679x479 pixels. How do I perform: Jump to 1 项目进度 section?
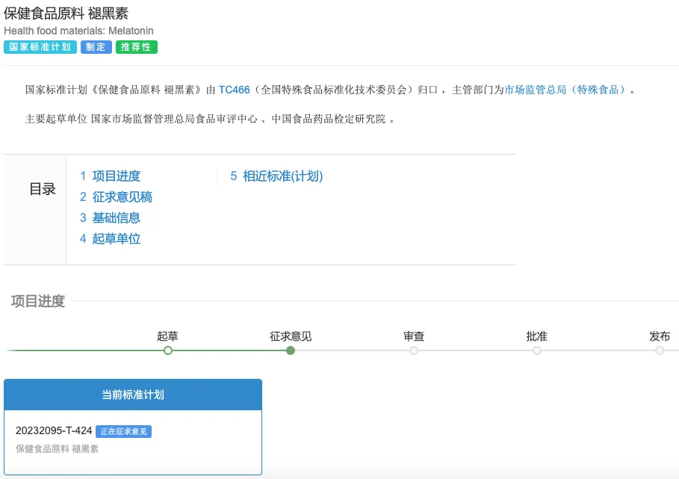coord(110,176)
